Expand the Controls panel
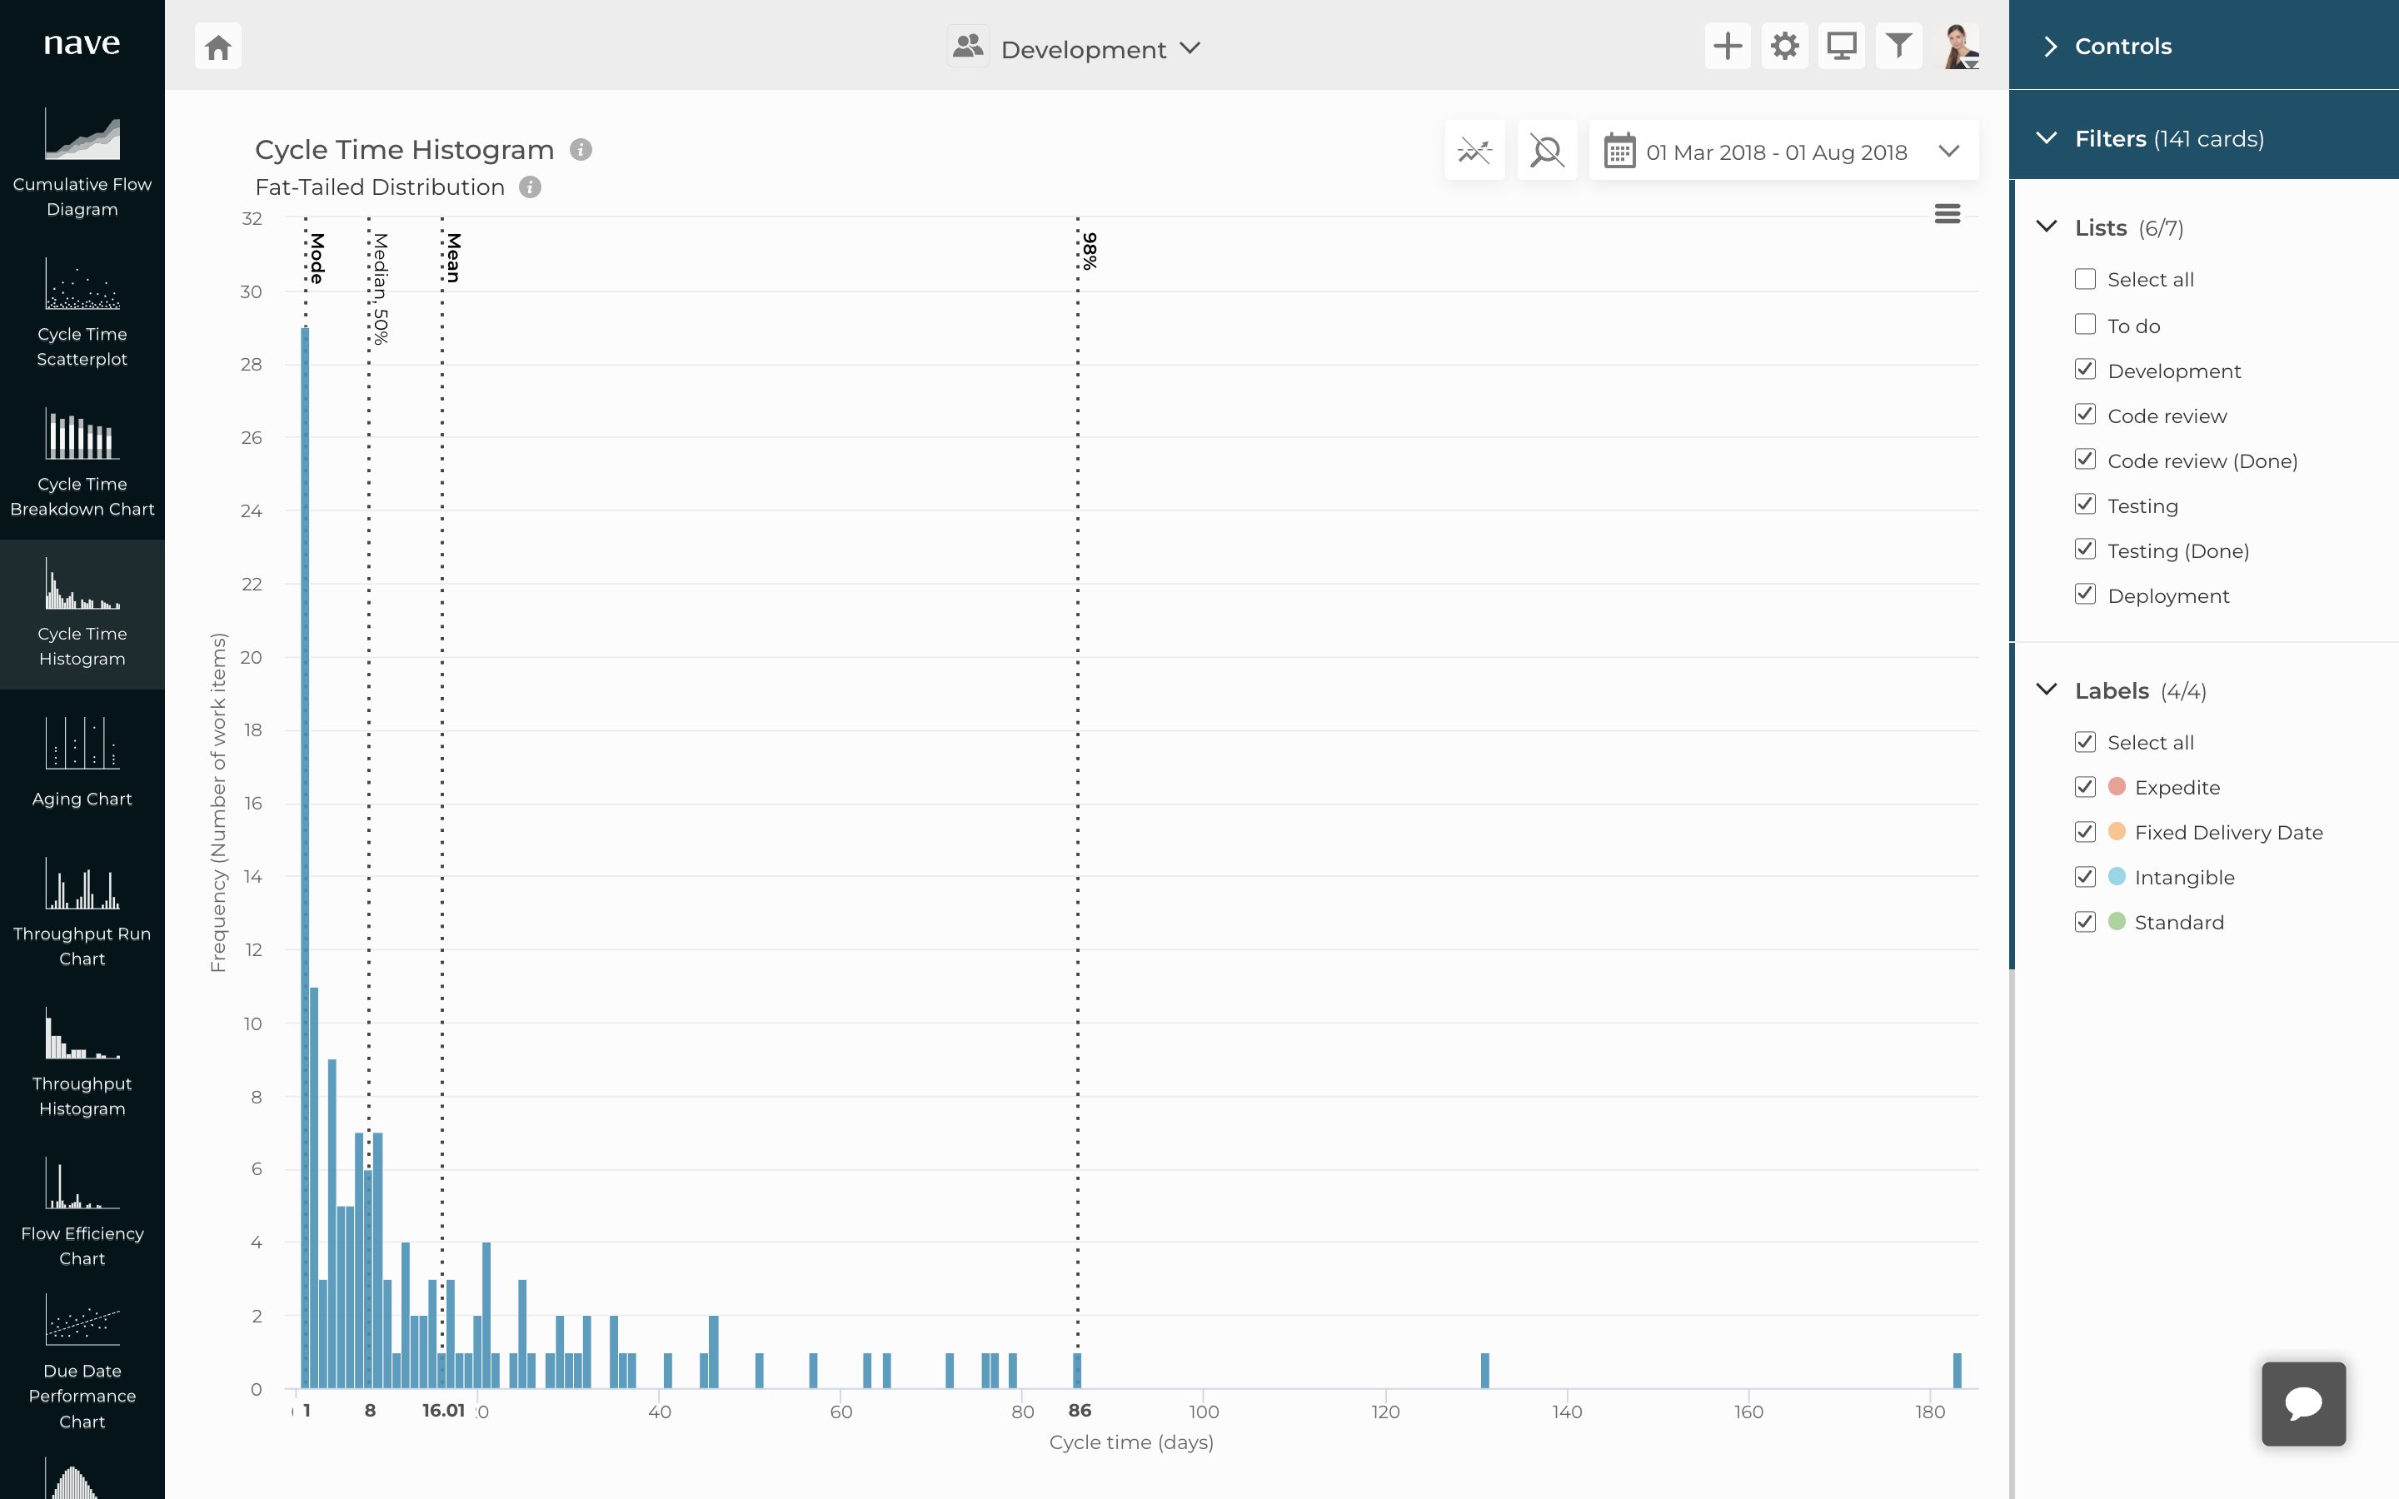 click(2050, 46)
